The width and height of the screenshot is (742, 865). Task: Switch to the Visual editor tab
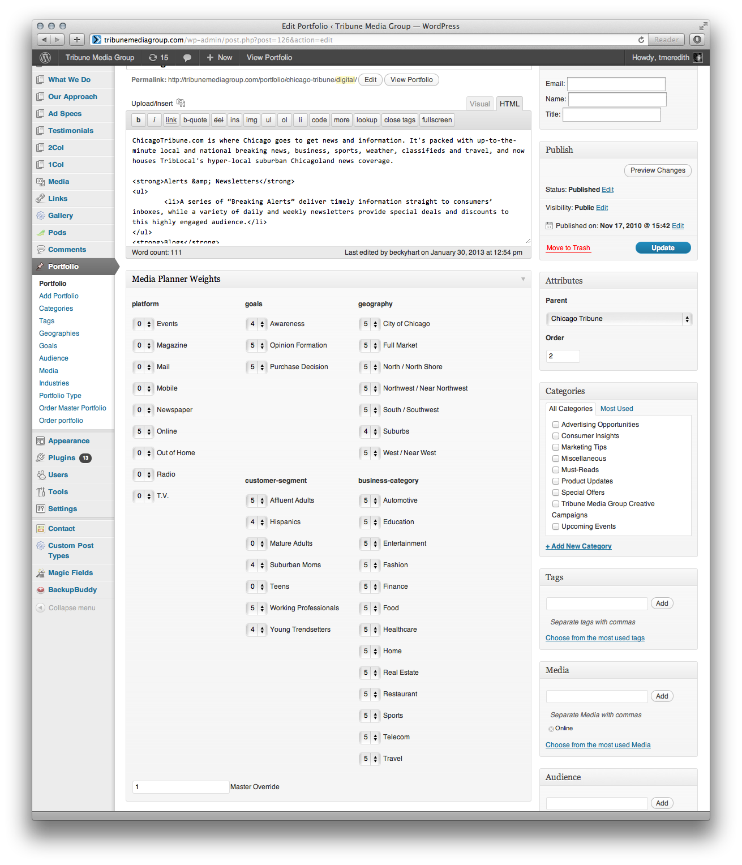pos(479,104)
